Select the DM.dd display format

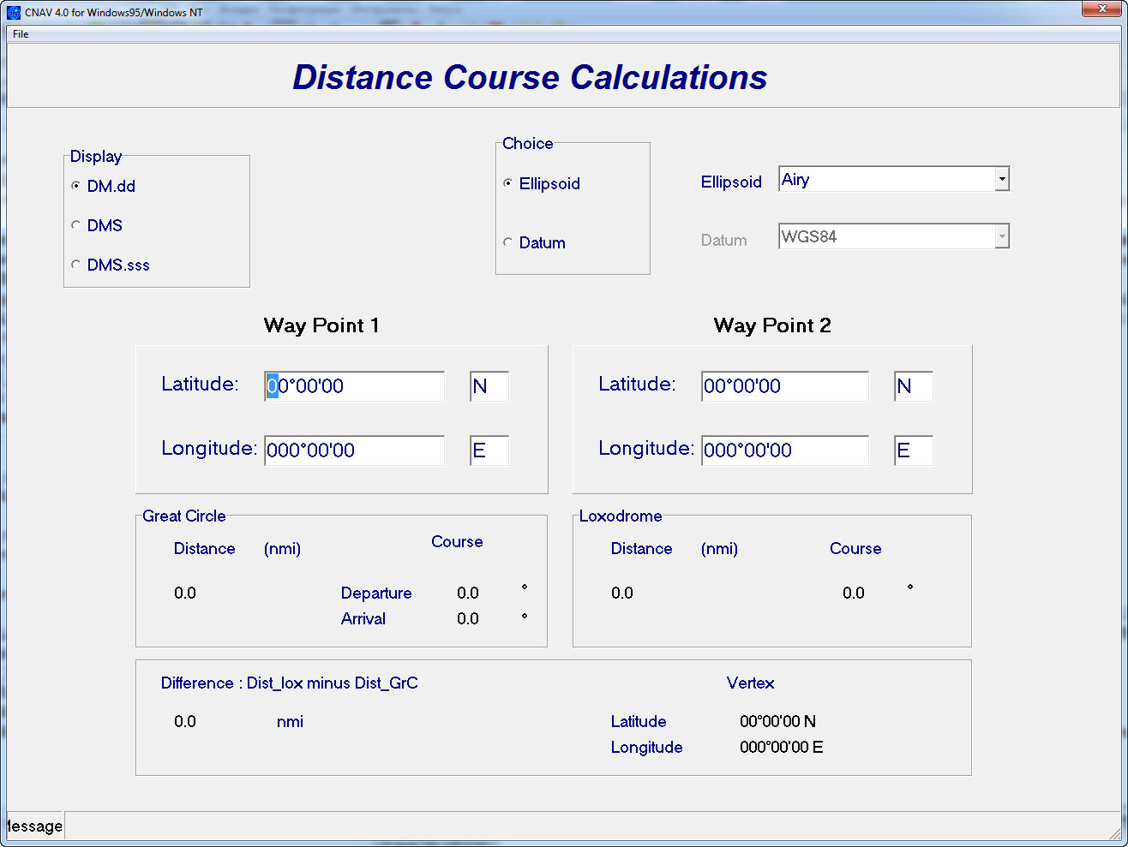pyautogui.click(x=76, y=186)
